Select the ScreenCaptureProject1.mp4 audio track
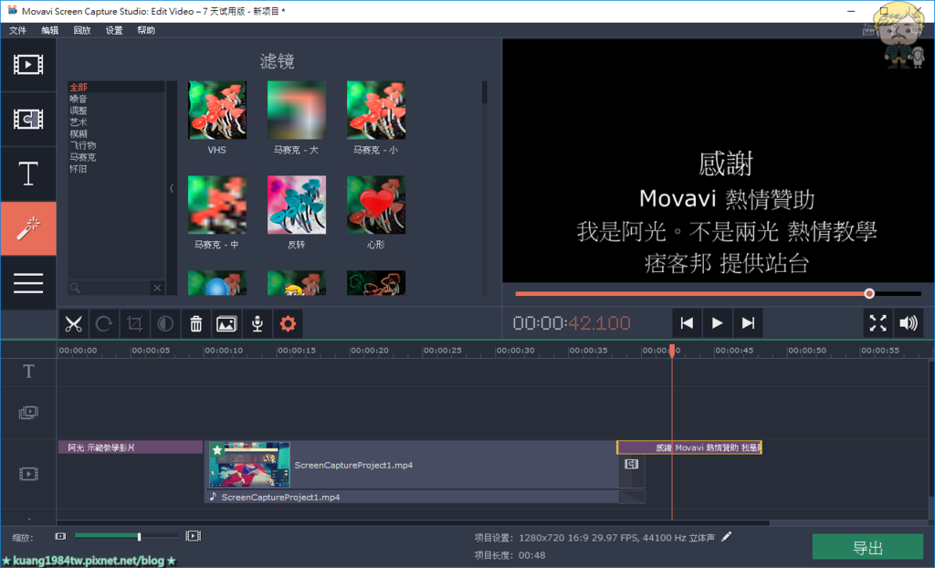This screenshot has height=568, width=935. 412,497
